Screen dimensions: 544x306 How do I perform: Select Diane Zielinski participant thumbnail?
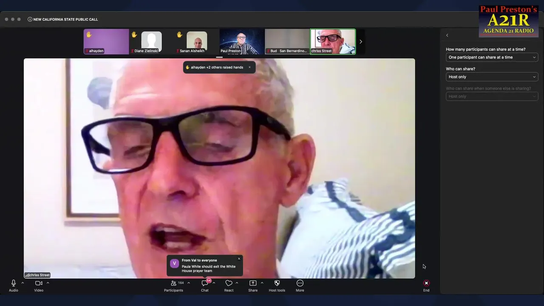pos(152,42)
